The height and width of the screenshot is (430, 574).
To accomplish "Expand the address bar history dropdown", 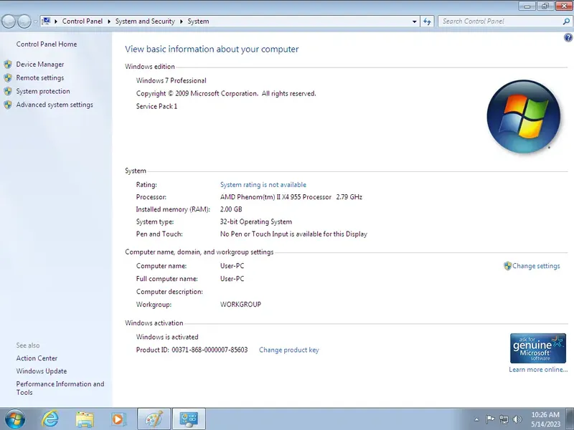I will [x=415, y=21].
